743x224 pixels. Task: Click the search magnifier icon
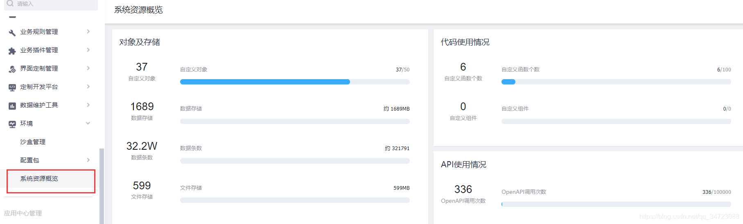point(10,3)
